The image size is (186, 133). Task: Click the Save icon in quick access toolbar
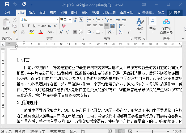point(7,5)
